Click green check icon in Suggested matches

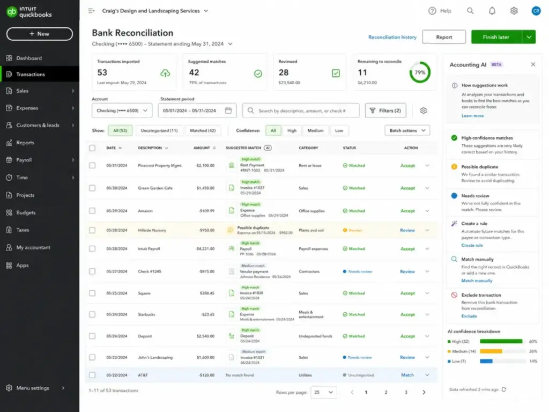[x=258, y=73]
